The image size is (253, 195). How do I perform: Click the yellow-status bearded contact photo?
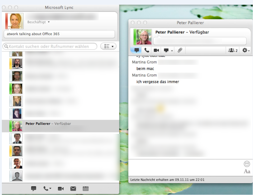(x=17, y=64)
